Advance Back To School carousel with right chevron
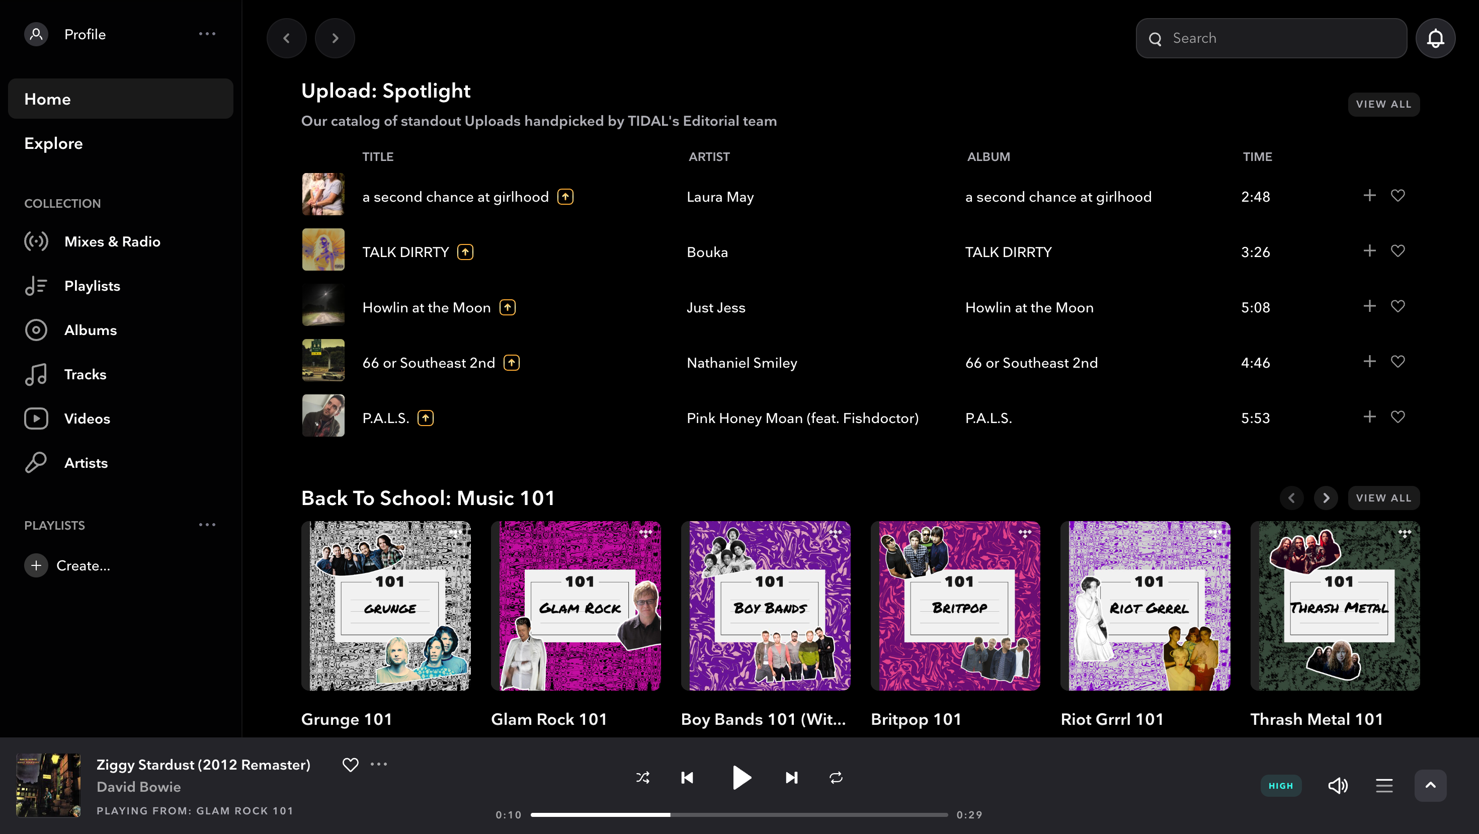1479x834 pixels. pyautogui.click(x=1325, y=497)
